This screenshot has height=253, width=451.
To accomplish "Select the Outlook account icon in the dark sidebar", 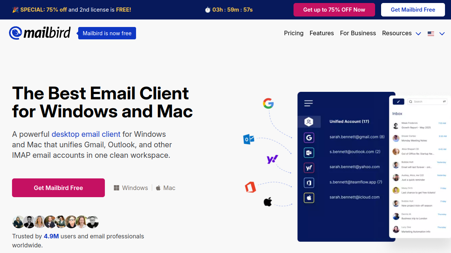I will [x=309, y=153].
